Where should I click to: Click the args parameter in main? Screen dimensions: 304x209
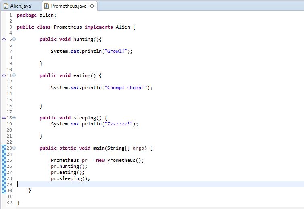[138, 148]
